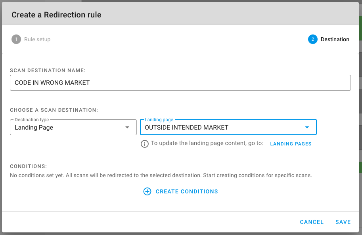This screenshot has height=235, width=362.
Task: Open the Landing Page destination type field
Action: pos(73,127)
